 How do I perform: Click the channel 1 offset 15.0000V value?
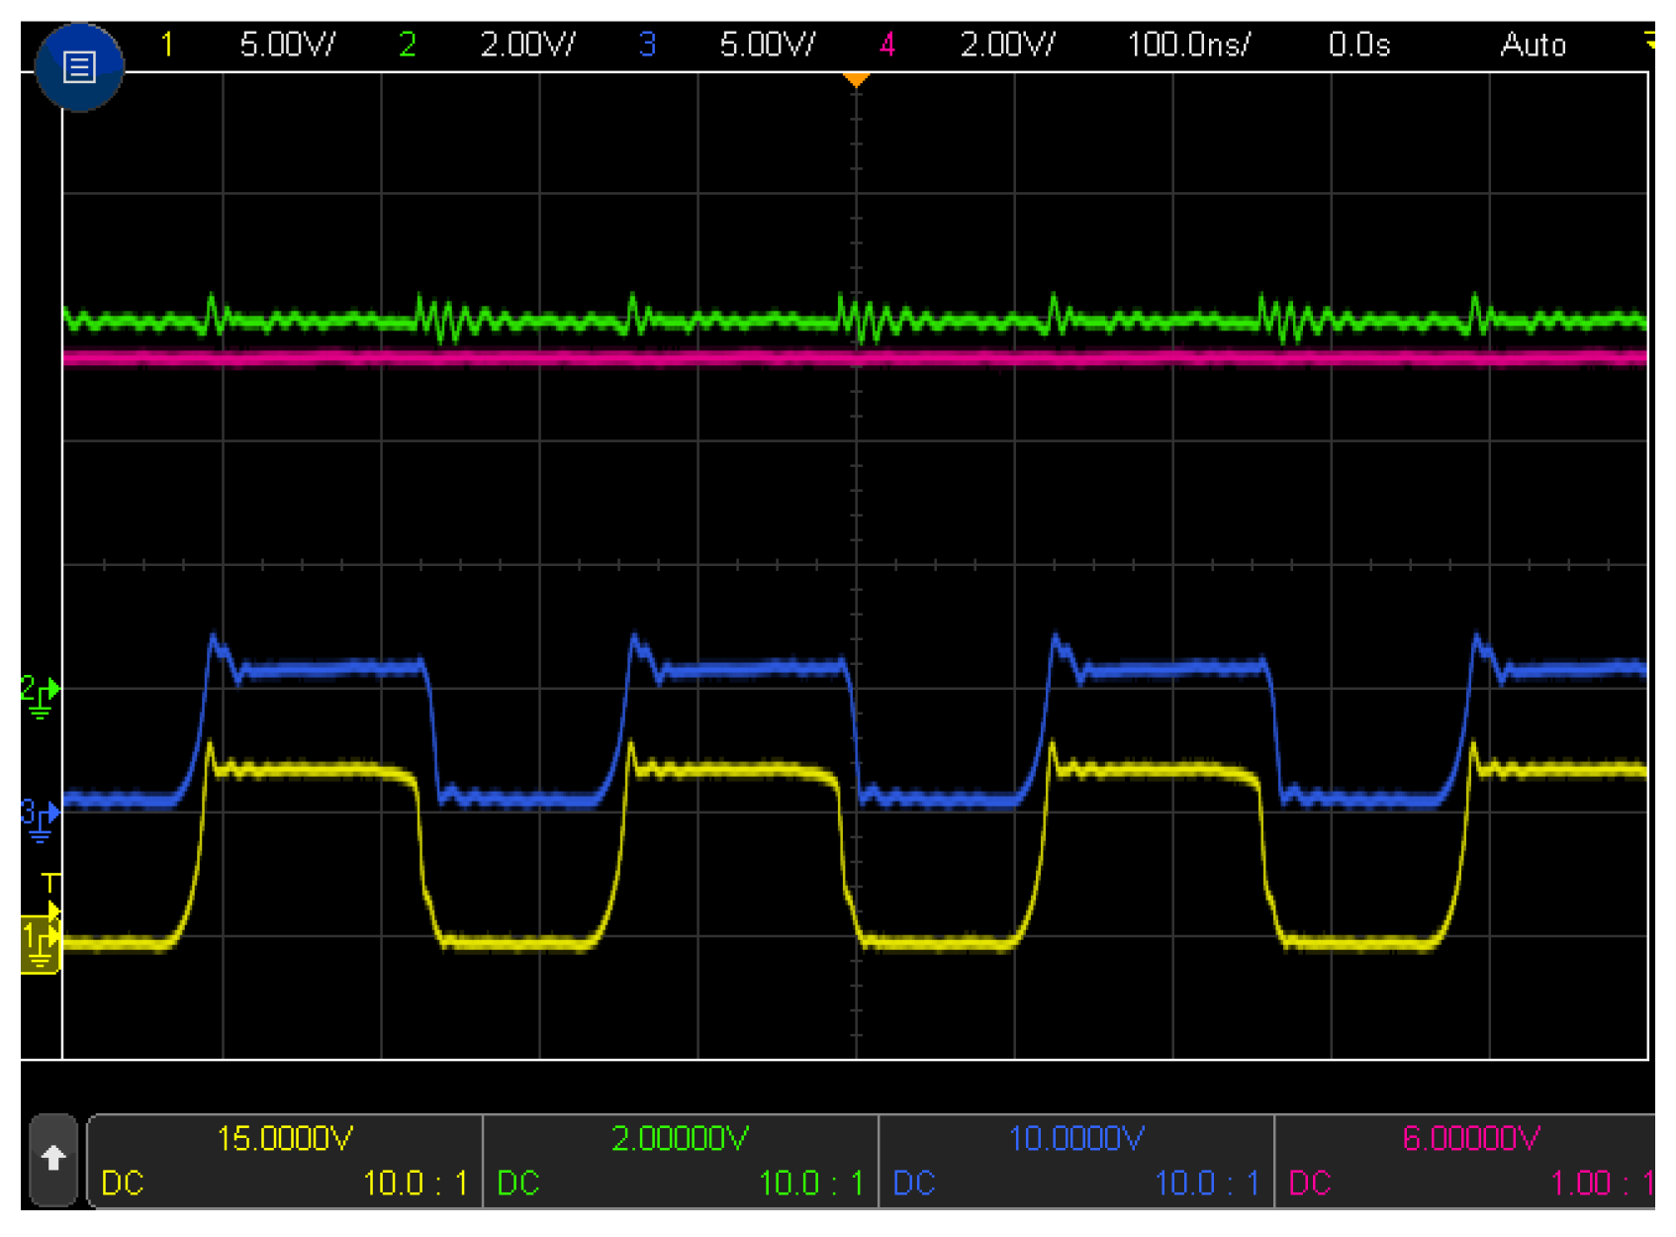(x=285, y=1139)
